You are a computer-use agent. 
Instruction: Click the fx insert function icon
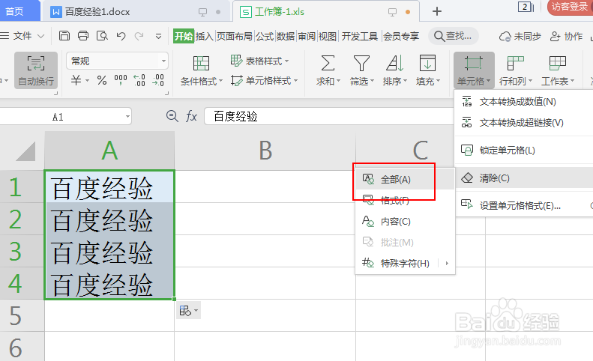(191, 116)
